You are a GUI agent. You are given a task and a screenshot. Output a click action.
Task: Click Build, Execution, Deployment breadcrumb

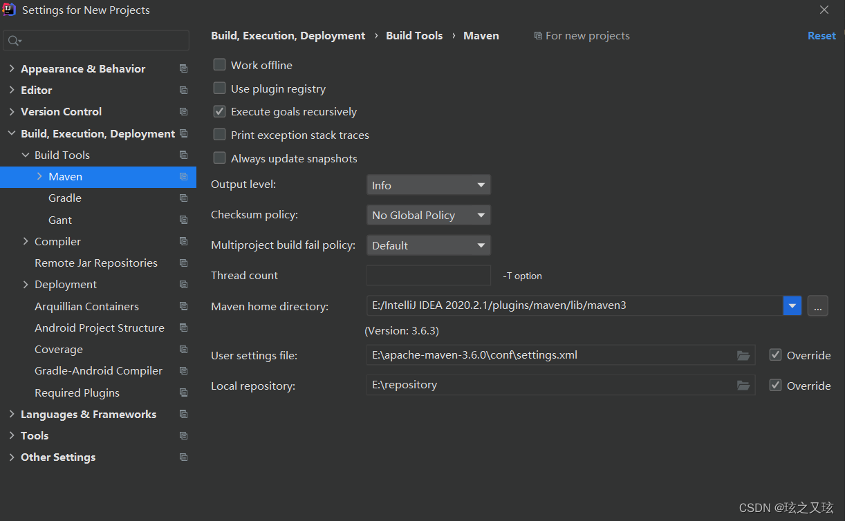click(288, 36)
